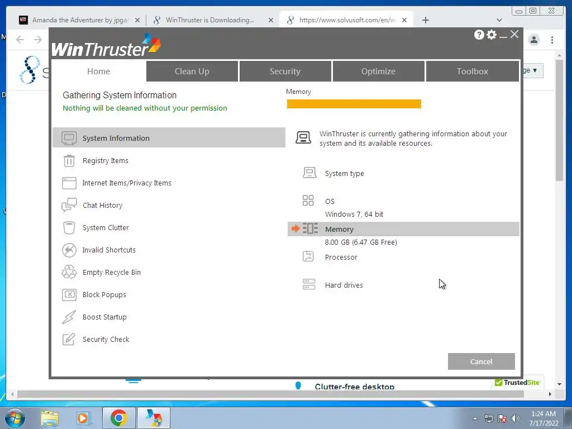
Task: Click Nothing will be cleaned without permission text
Action: pyautogui.click(x=145, y=108)
